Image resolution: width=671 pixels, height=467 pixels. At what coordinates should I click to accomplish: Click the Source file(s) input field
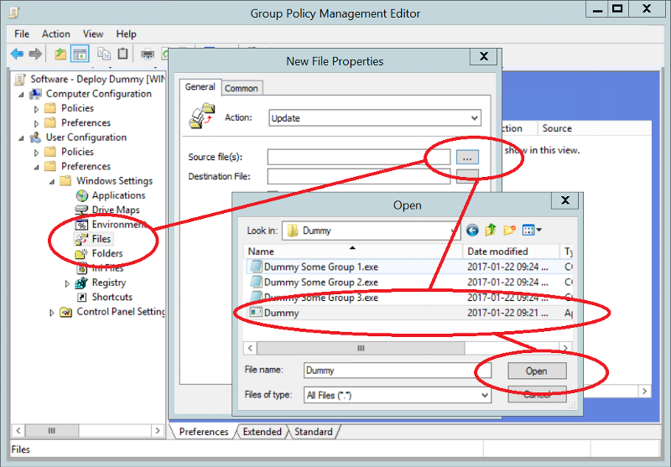click(359, 157)
